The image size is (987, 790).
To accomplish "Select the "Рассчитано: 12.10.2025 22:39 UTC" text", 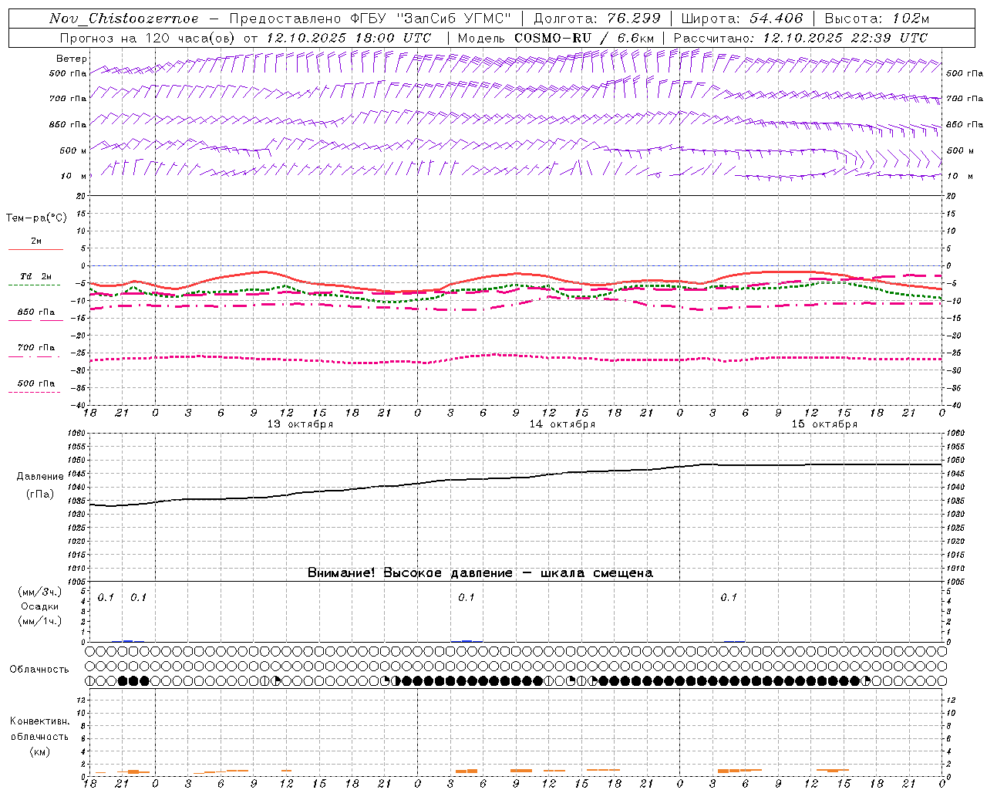I will [x=800, y=38].
